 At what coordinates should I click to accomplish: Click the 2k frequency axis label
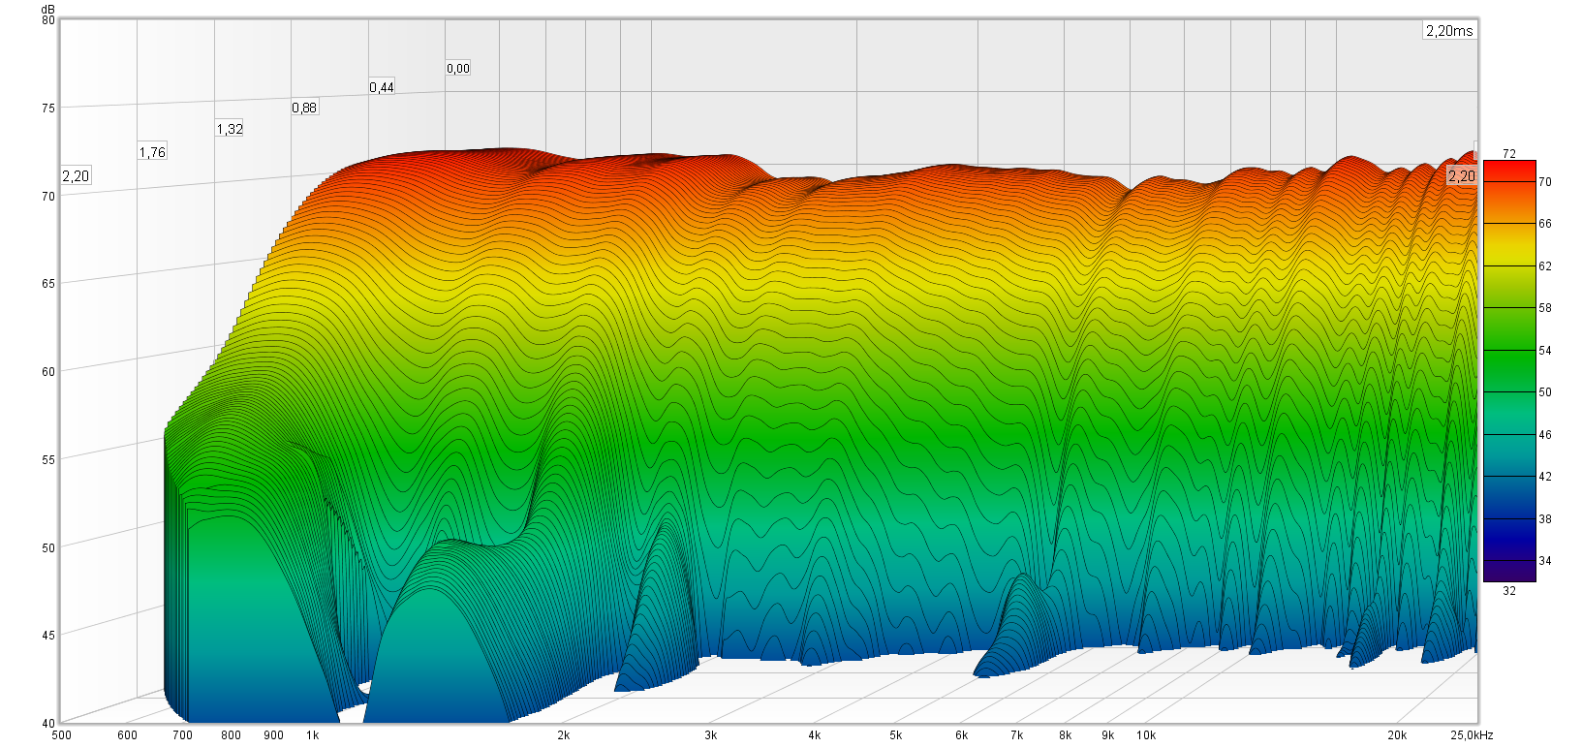tap(563, 735)
